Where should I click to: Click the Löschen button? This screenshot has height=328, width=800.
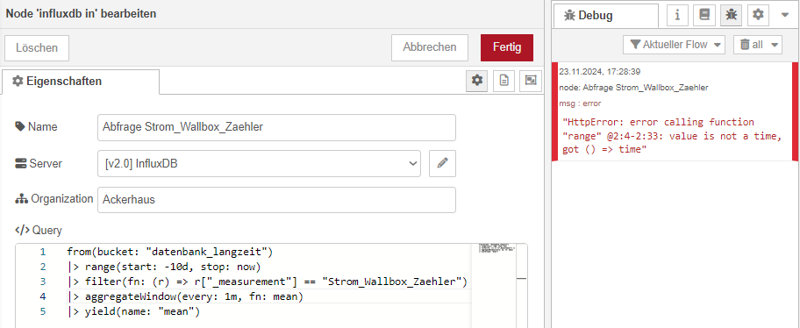(37, 48)
